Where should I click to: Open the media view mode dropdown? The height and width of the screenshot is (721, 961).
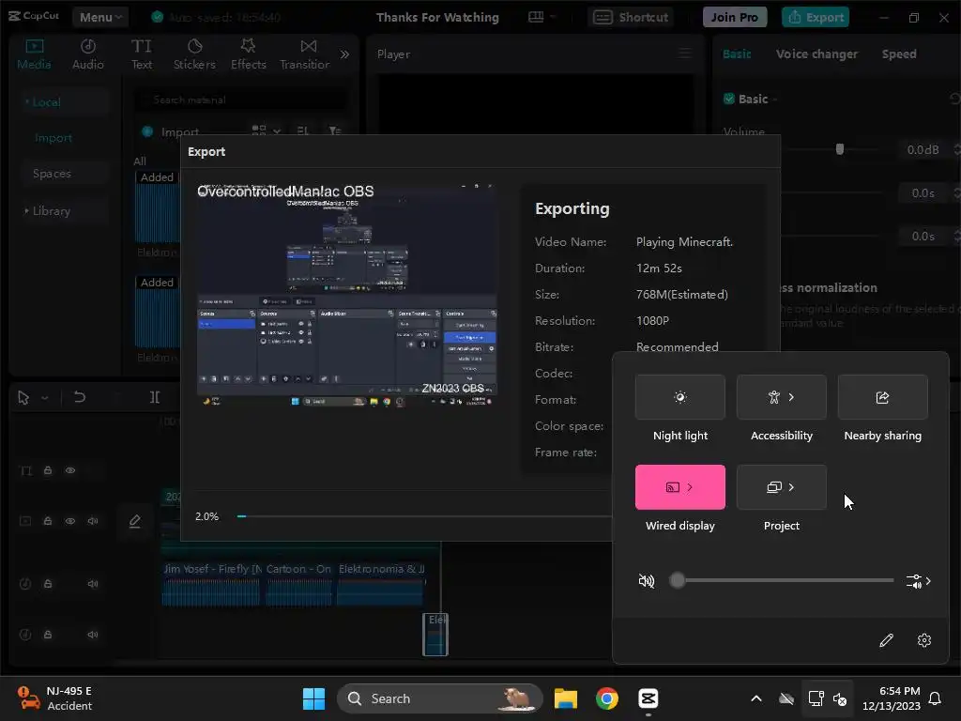coord(266,130)
